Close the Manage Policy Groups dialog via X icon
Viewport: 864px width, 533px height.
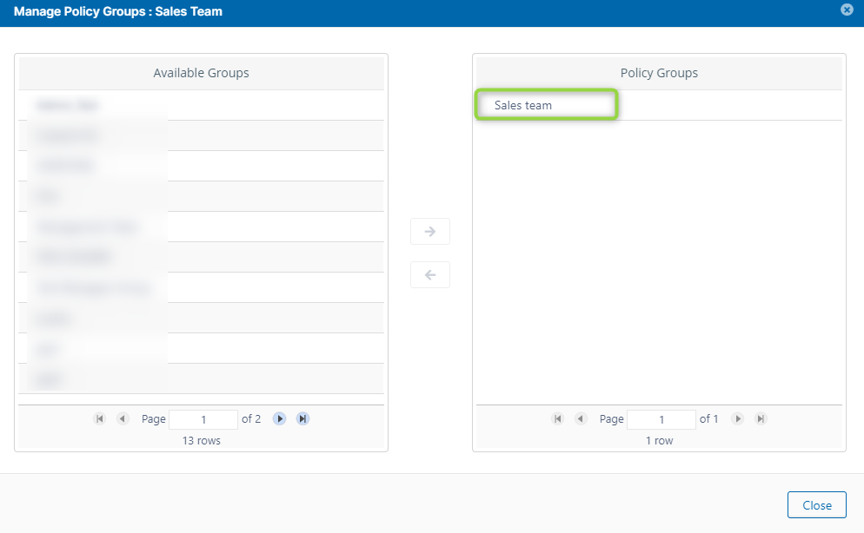pyautogui.click(x=847, y=10)
